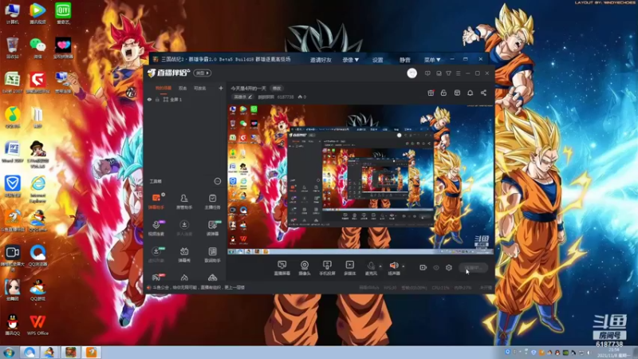This screenshot has width=638, height=359.
Task: Click the record camera icon in bottom bar
Action: point(423,267)
